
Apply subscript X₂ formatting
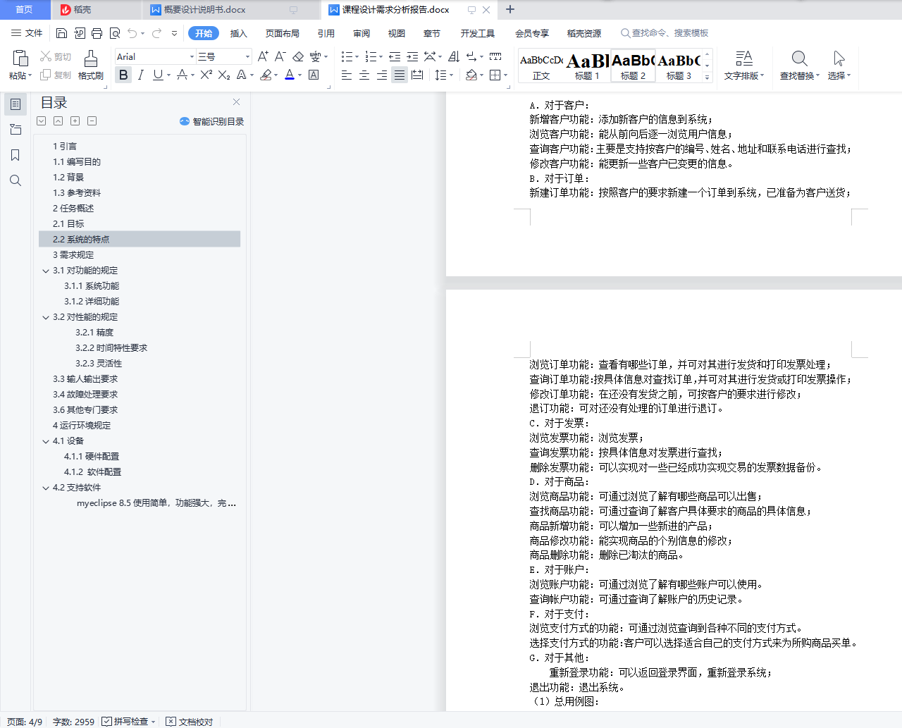224,75
